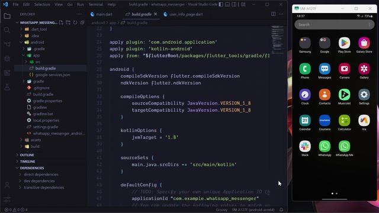
Task: Open Explorer more actions ellipsis
Action: (79, 14)
